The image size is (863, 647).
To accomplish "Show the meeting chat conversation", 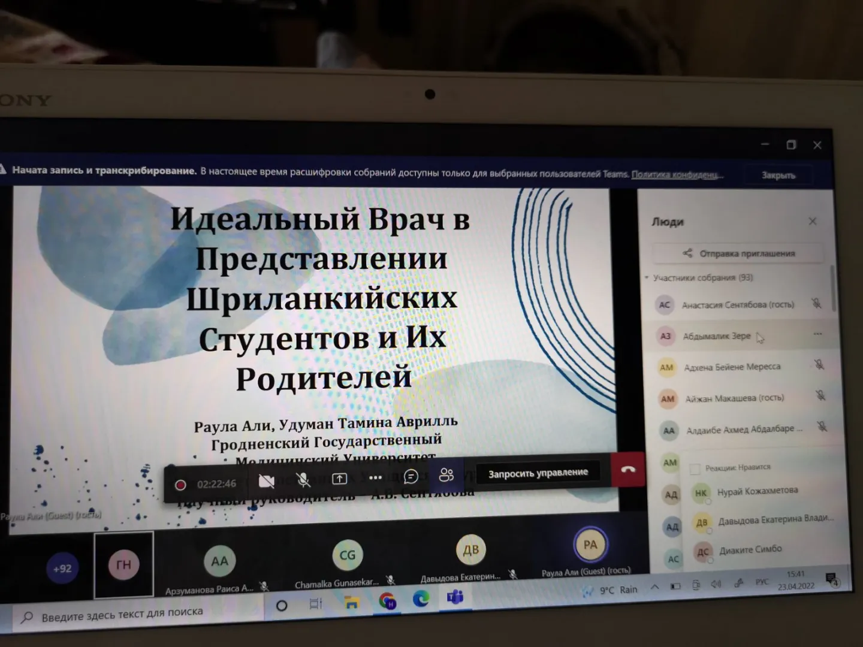I will click(x=411, y=476).
